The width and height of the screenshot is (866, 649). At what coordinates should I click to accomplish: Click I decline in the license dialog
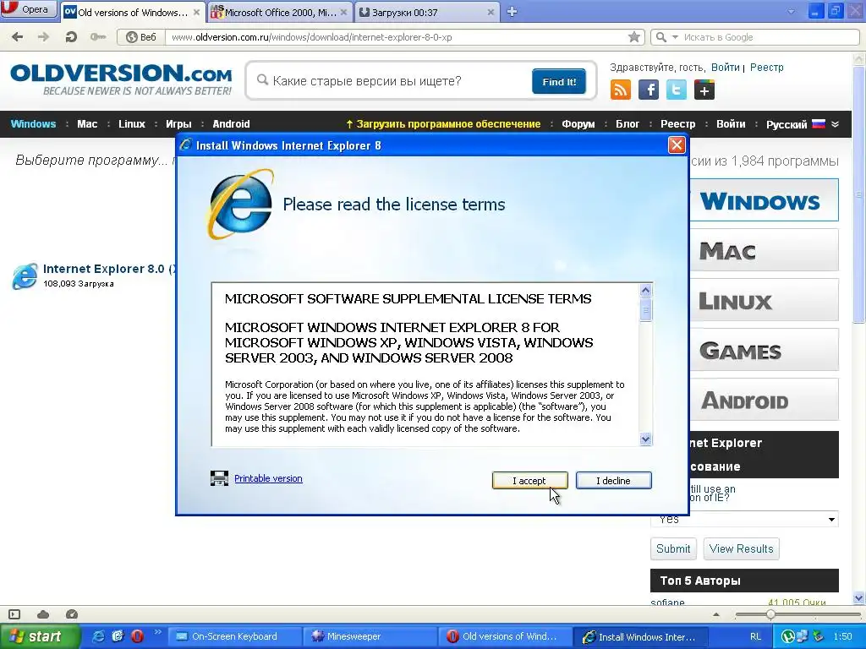click(x=613, y=481)
